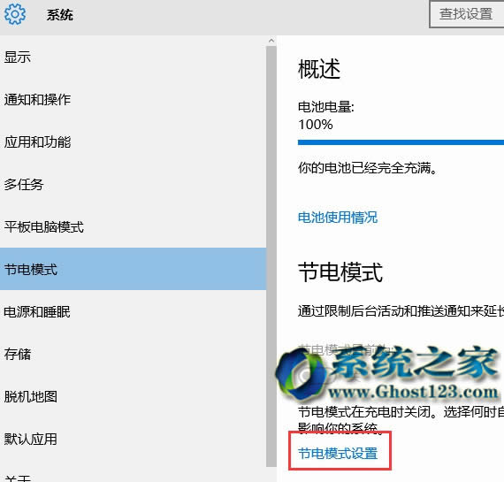Screen dimensions: 504x482
Task: Open the 节电模式设置 link
Action: pyautogui.click(x=338, y=454)
